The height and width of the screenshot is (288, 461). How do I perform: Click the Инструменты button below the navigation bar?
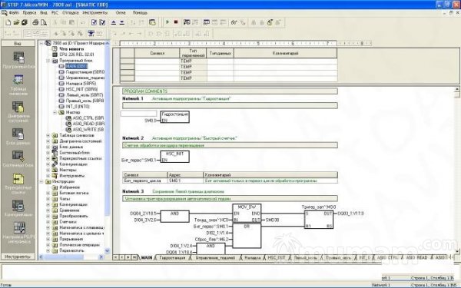click(x=18, y=257)
